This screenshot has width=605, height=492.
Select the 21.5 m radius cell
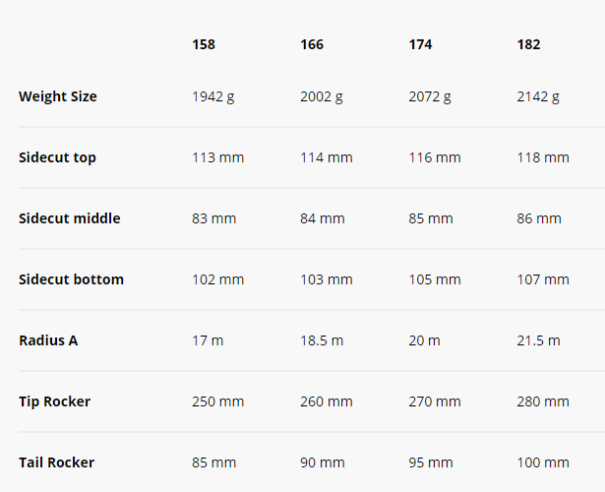[538, 340]
